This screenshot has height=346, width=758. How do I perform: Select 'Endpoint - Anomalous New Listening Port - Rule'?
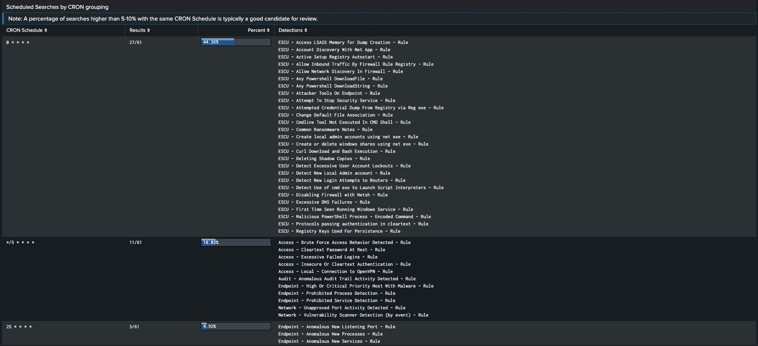(337, 327)
